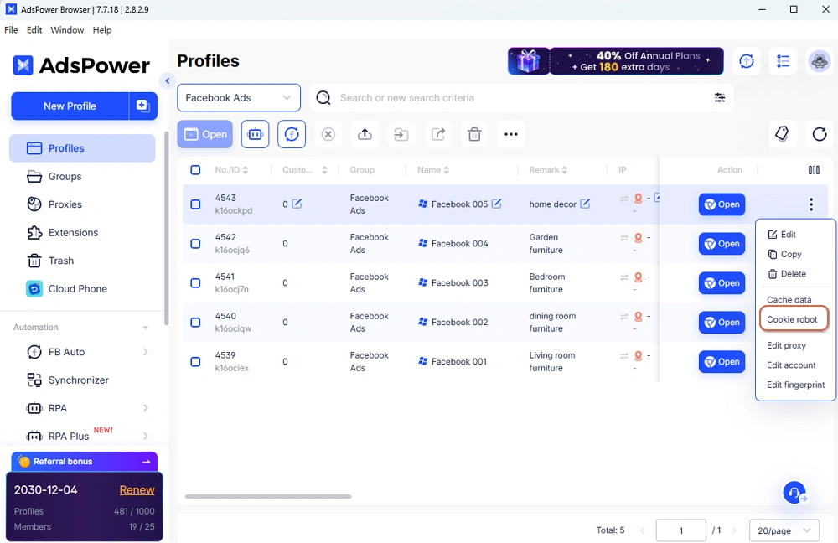838x543 pixels.
Task: Toggle the select-all checkbox in table header
Action: (195, 170)
